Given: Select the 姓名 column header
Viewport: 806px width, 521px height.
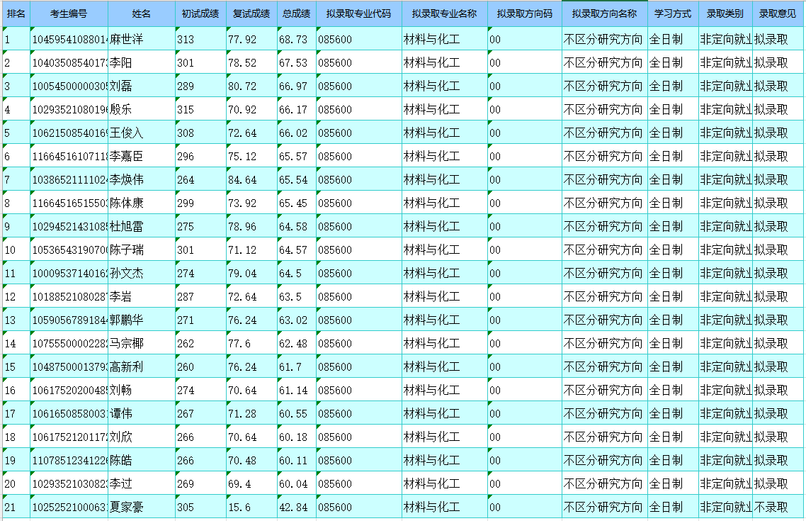Looking at the screenshot, I should 142,14.
